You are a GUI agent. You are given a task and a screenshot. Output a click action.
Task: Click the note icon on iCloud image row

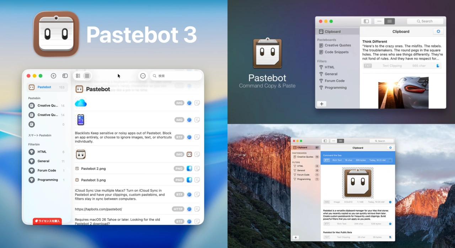197,103
